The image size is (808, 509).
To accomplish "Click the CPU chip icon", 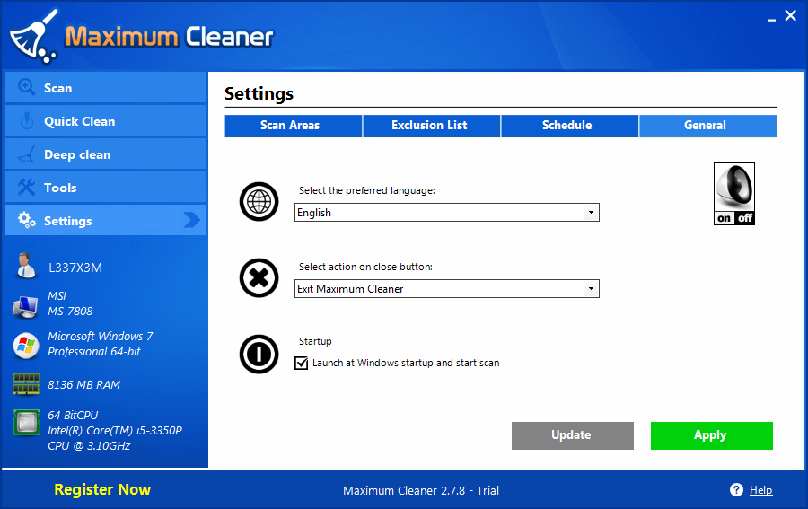I will (26, 423).
